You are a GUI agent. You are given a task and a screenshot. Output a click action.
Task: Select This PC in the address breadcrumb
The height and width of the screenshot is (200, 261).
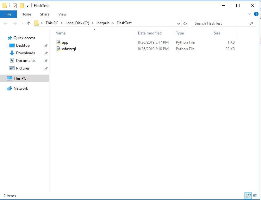coord(52,23)
